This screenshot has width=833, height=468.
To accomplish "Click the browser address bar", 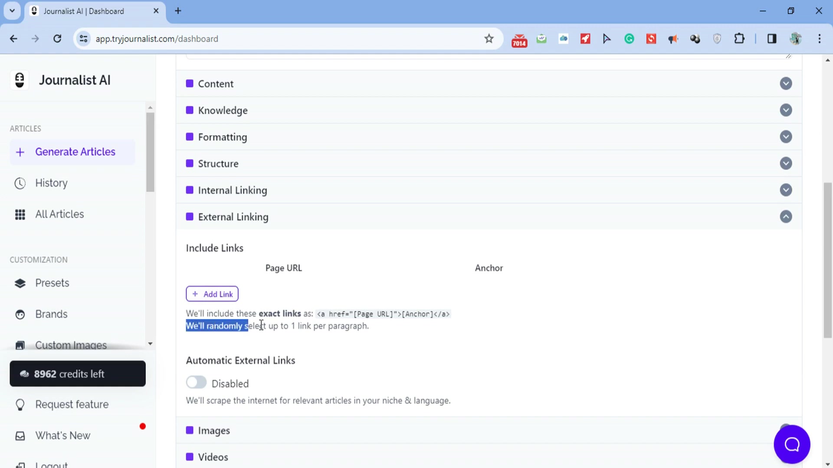I will tap(282, 39).
